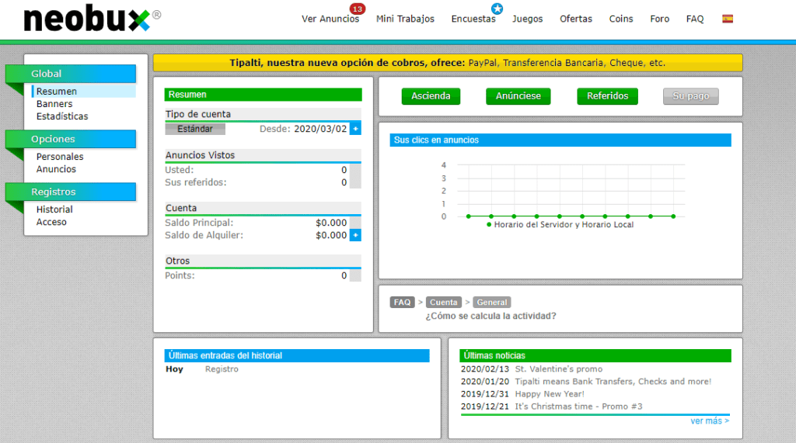Expand Saldo de Alquiler plus icon
The image size is (796, 443).
(x=355, y=235)
